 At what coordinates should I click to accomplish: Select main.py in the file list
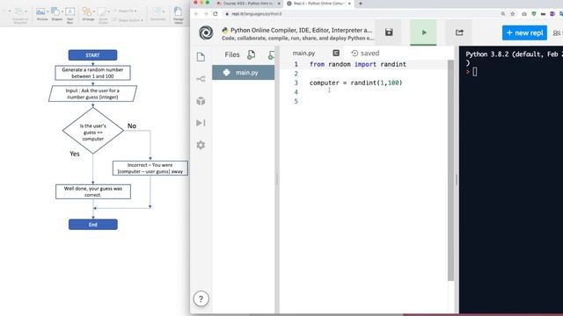(243, 72)
